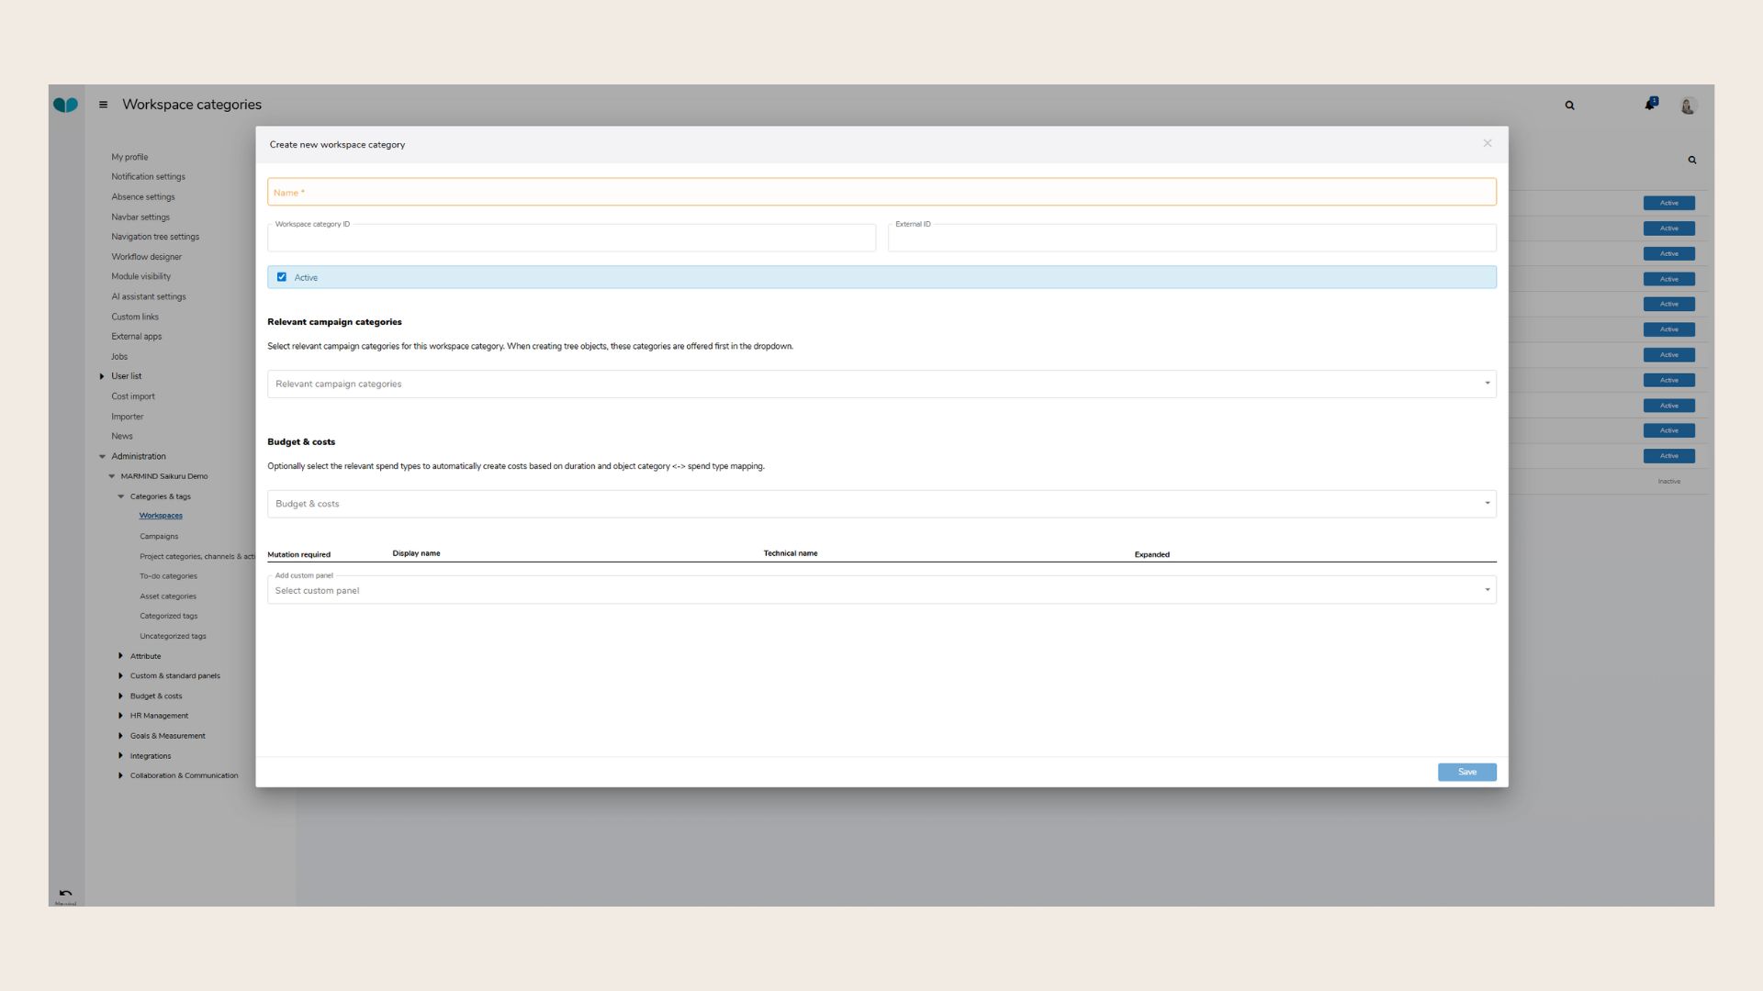The height and width of the screenshot is (991, 1763).
Task: Expand the Attribute tree node
Action: point(120,656)
